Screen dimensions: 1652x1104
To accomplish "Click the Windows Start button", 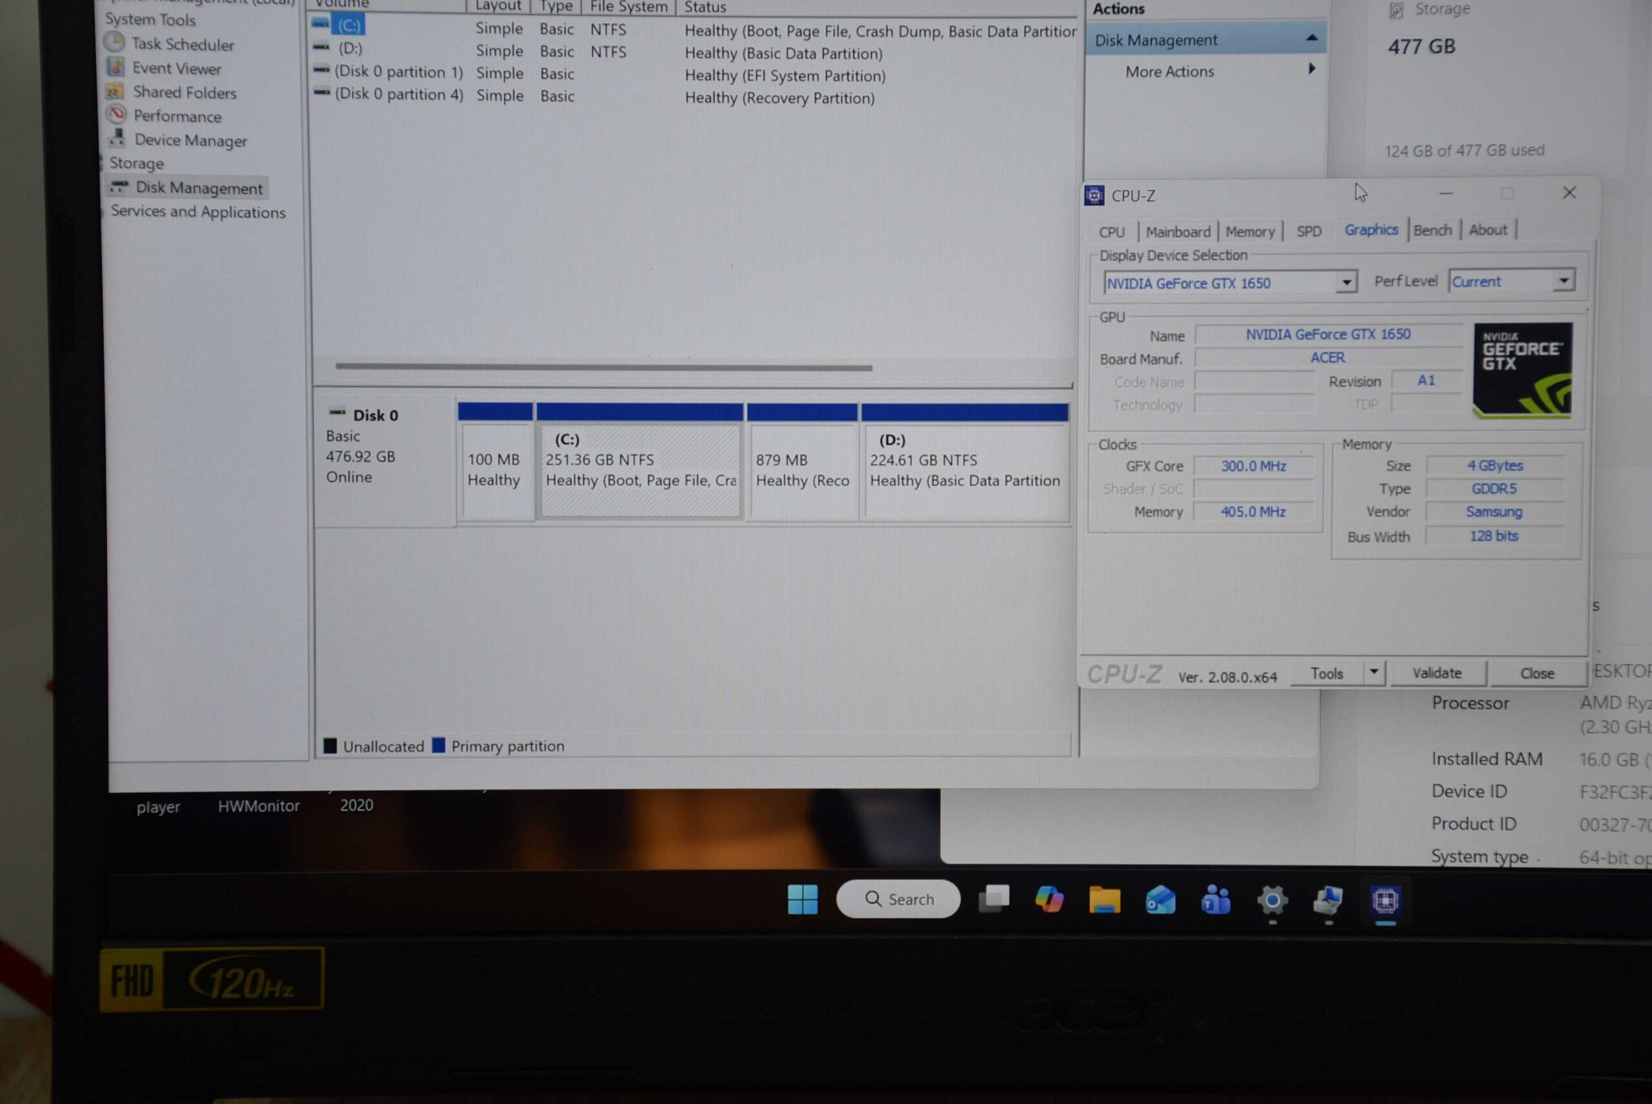I will pyautogui.click(x=802, y=899).
